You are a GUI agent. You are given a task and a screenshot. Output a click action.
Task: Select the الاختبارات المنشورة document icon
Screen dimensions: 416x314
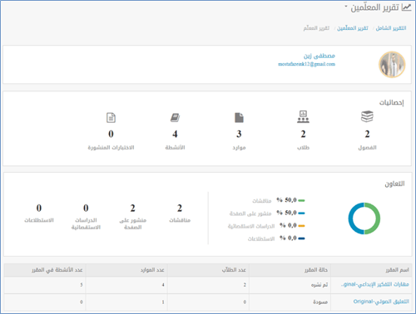(111, 117)
